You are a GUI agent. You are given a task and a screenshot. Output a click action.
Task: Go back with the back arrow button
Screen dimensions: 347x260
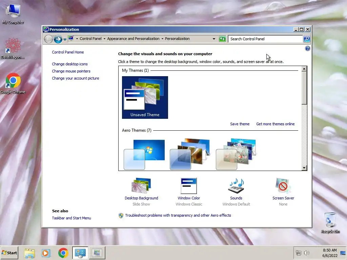coord(48,39)
